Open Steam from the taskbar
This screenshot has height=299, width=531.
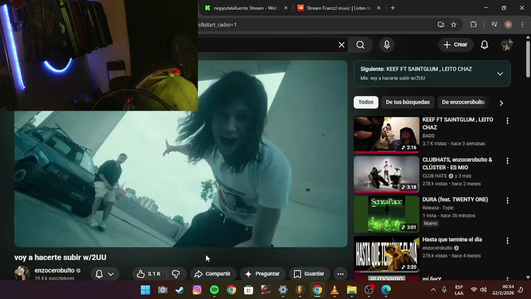(180, 290)
